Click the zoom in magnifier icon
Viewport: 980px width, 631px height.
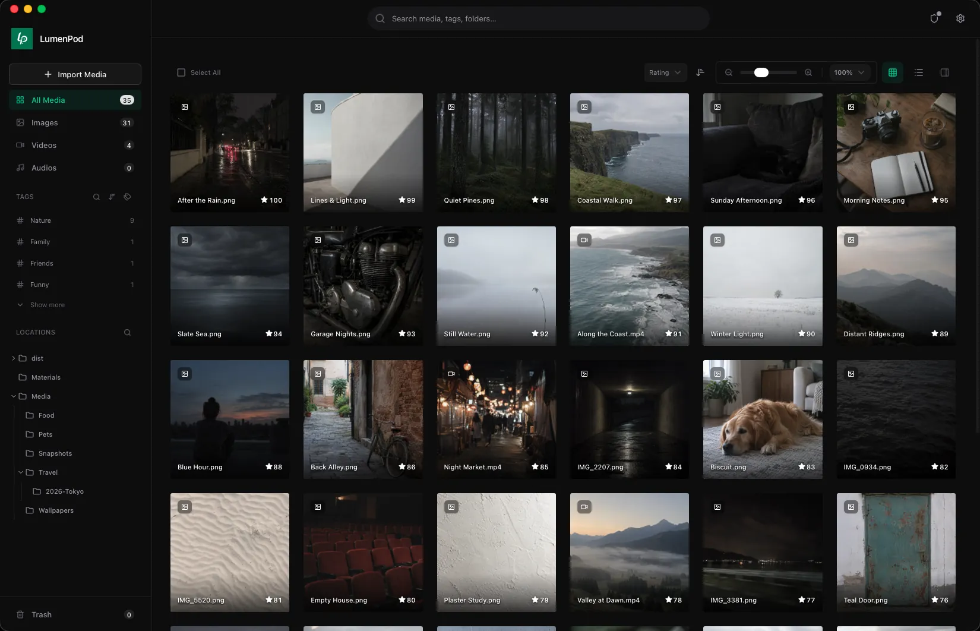tap(808, 72)
